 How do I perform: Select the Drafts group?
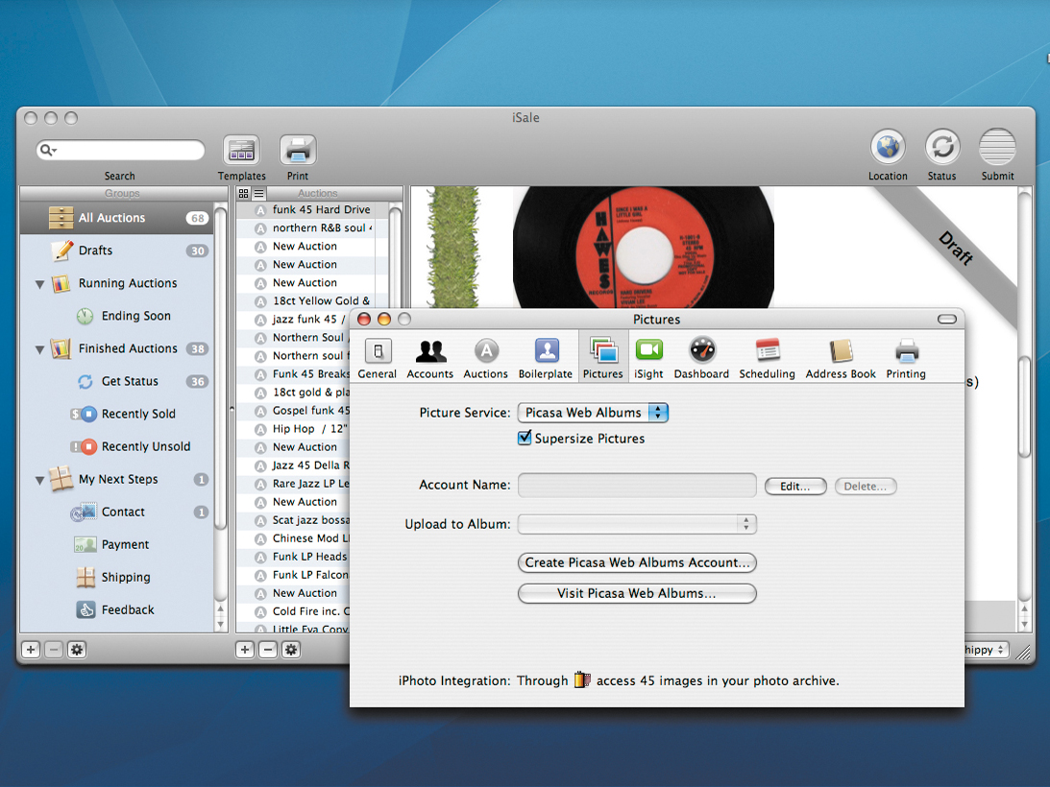pos(116,250)
